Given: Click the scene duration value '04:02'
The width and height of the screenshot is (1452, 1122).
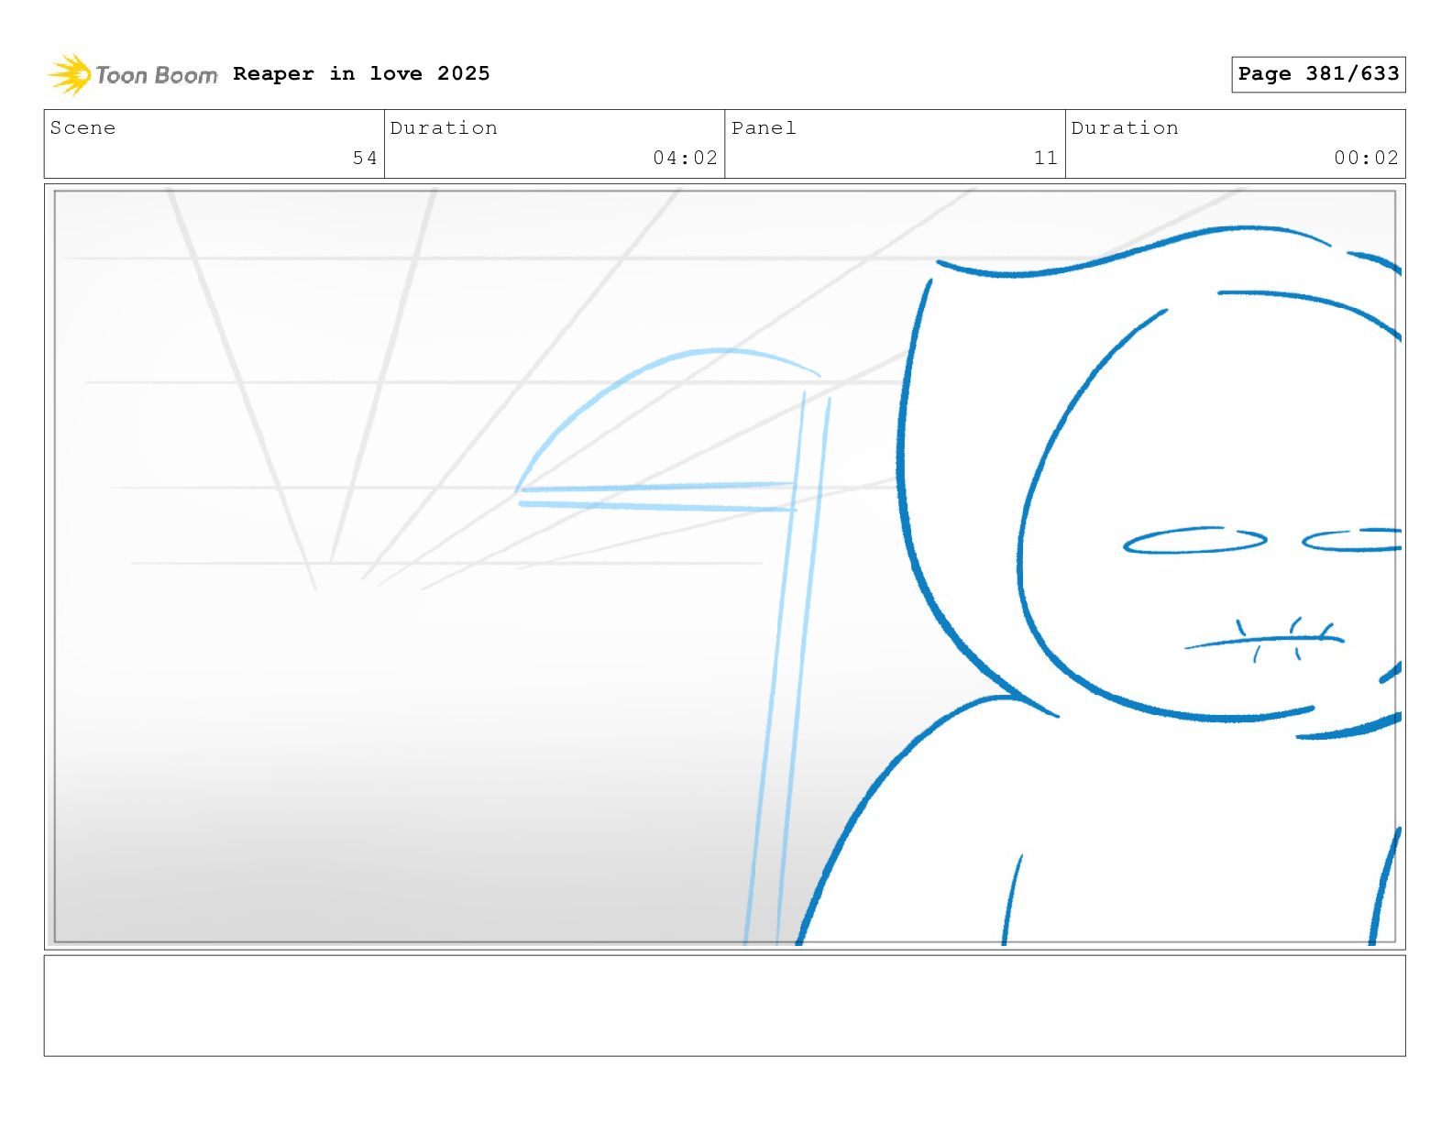Looking at the screenshot, I should [x=685, y=158].
